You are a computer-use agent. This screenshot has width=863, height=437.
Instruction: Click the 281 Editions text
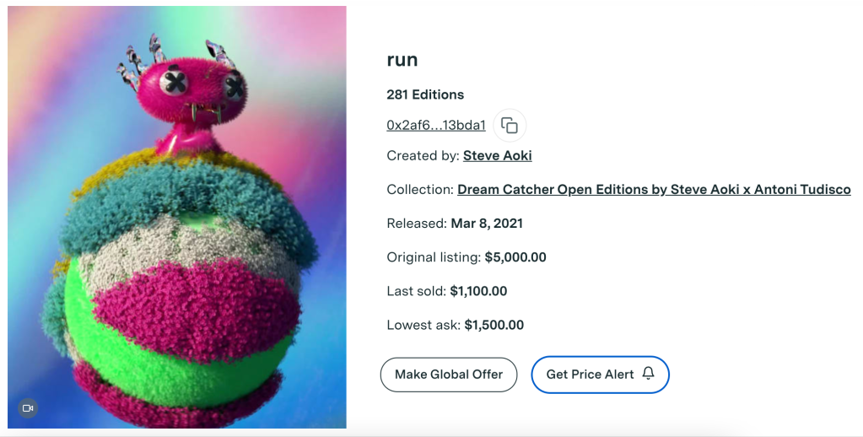(x=425, y=94)
